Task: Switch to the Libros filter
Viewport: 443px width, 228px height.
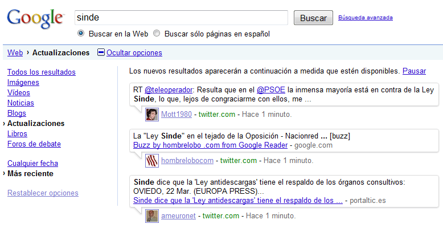Action: (17, 133)
